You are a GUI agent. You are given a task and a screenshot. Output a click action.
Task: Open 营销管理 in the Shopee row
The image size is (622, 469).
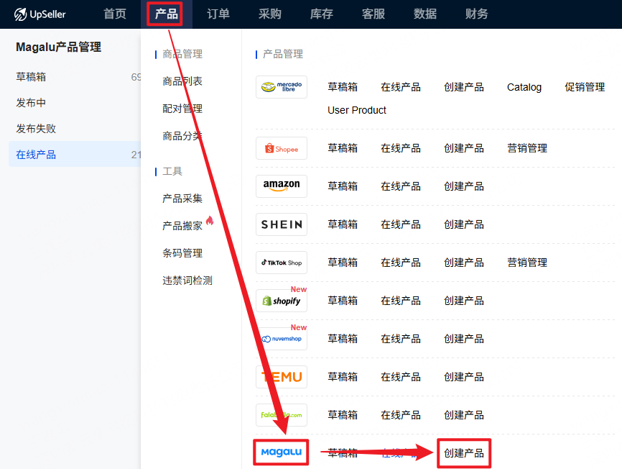527,148
